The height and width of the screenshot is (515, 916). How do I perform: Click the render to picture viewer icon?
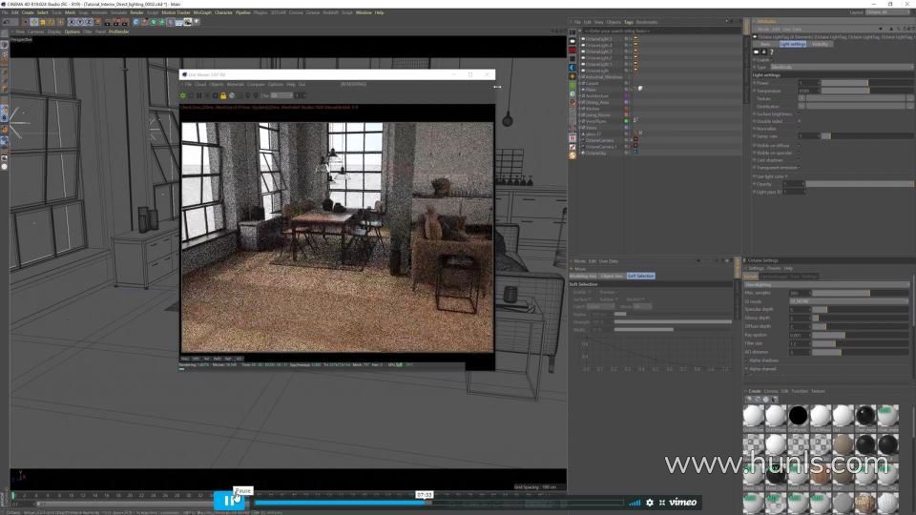pyautogui.click(x=115, y=22)
